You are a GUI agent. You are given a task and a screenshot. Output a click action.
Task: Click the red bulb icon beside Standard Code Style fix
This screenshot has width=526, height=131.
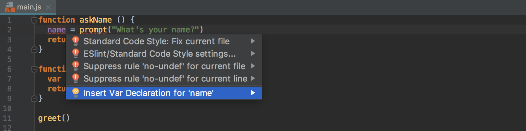click(76, 41)
